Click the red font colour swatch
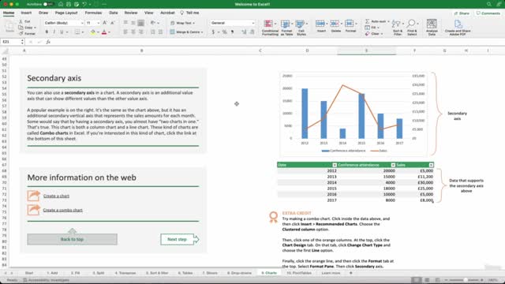Screen dimensions: 505x284 (x=104, y=32)
